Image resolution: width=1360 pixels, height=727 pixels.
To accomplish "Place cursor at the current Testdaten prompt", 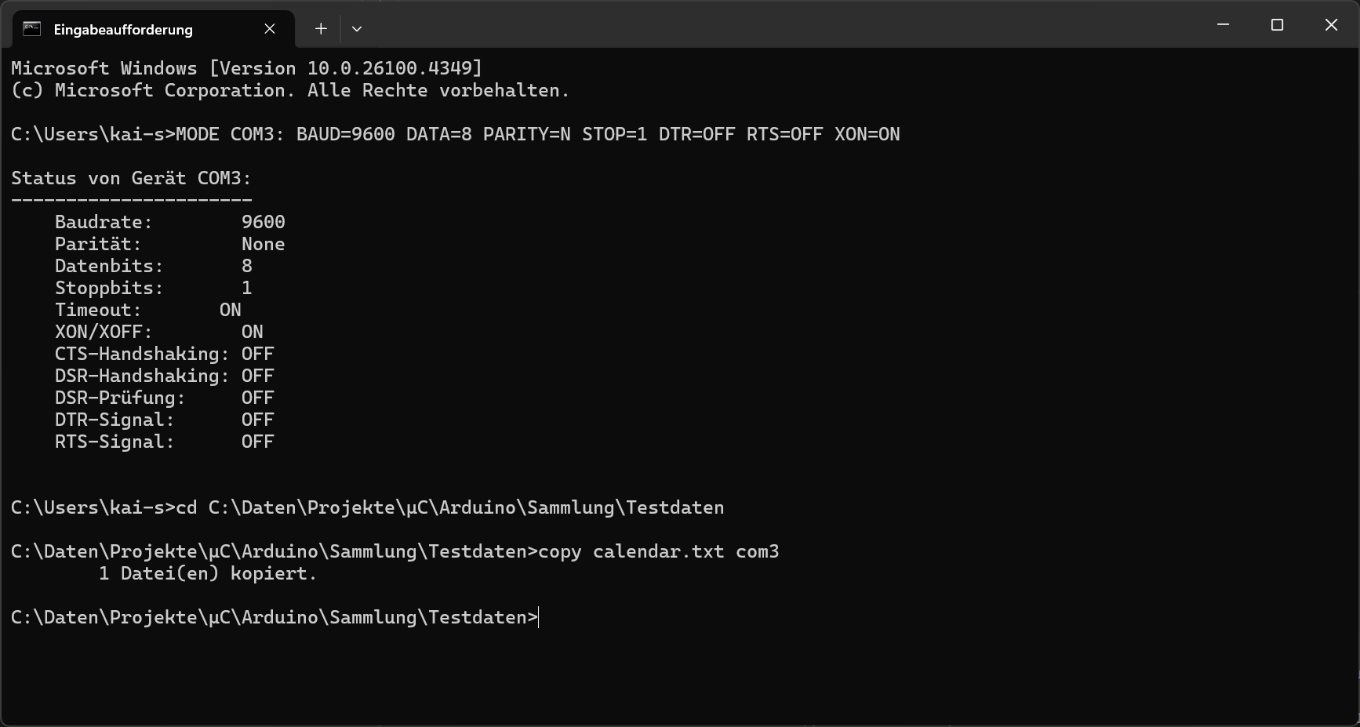I will click(x=539, y=617).
